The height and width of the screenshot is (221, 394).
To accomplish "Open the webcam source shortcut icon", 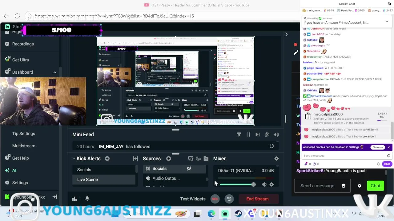I will point(198,158).
